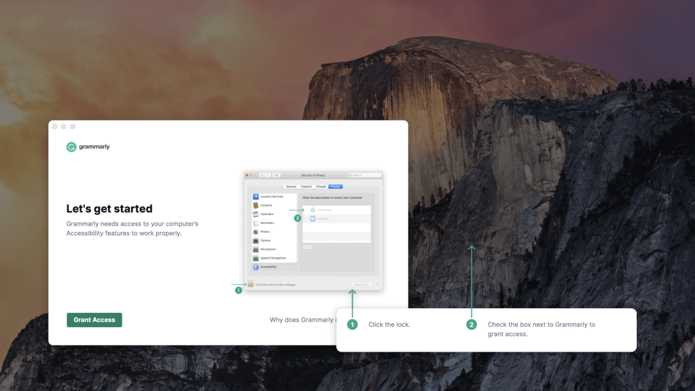
Task: Select Photos in the privacy sidebar
Action: [x=265, y=231]
